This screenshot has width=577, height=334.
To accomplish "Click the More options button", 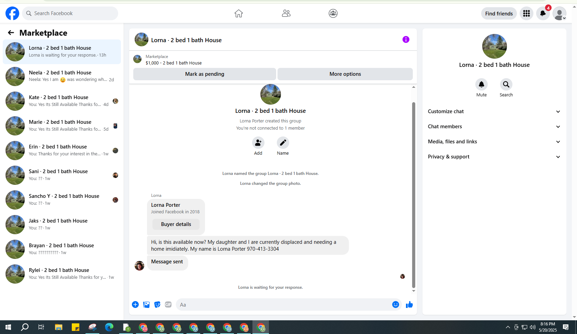I will pos(345,74).
